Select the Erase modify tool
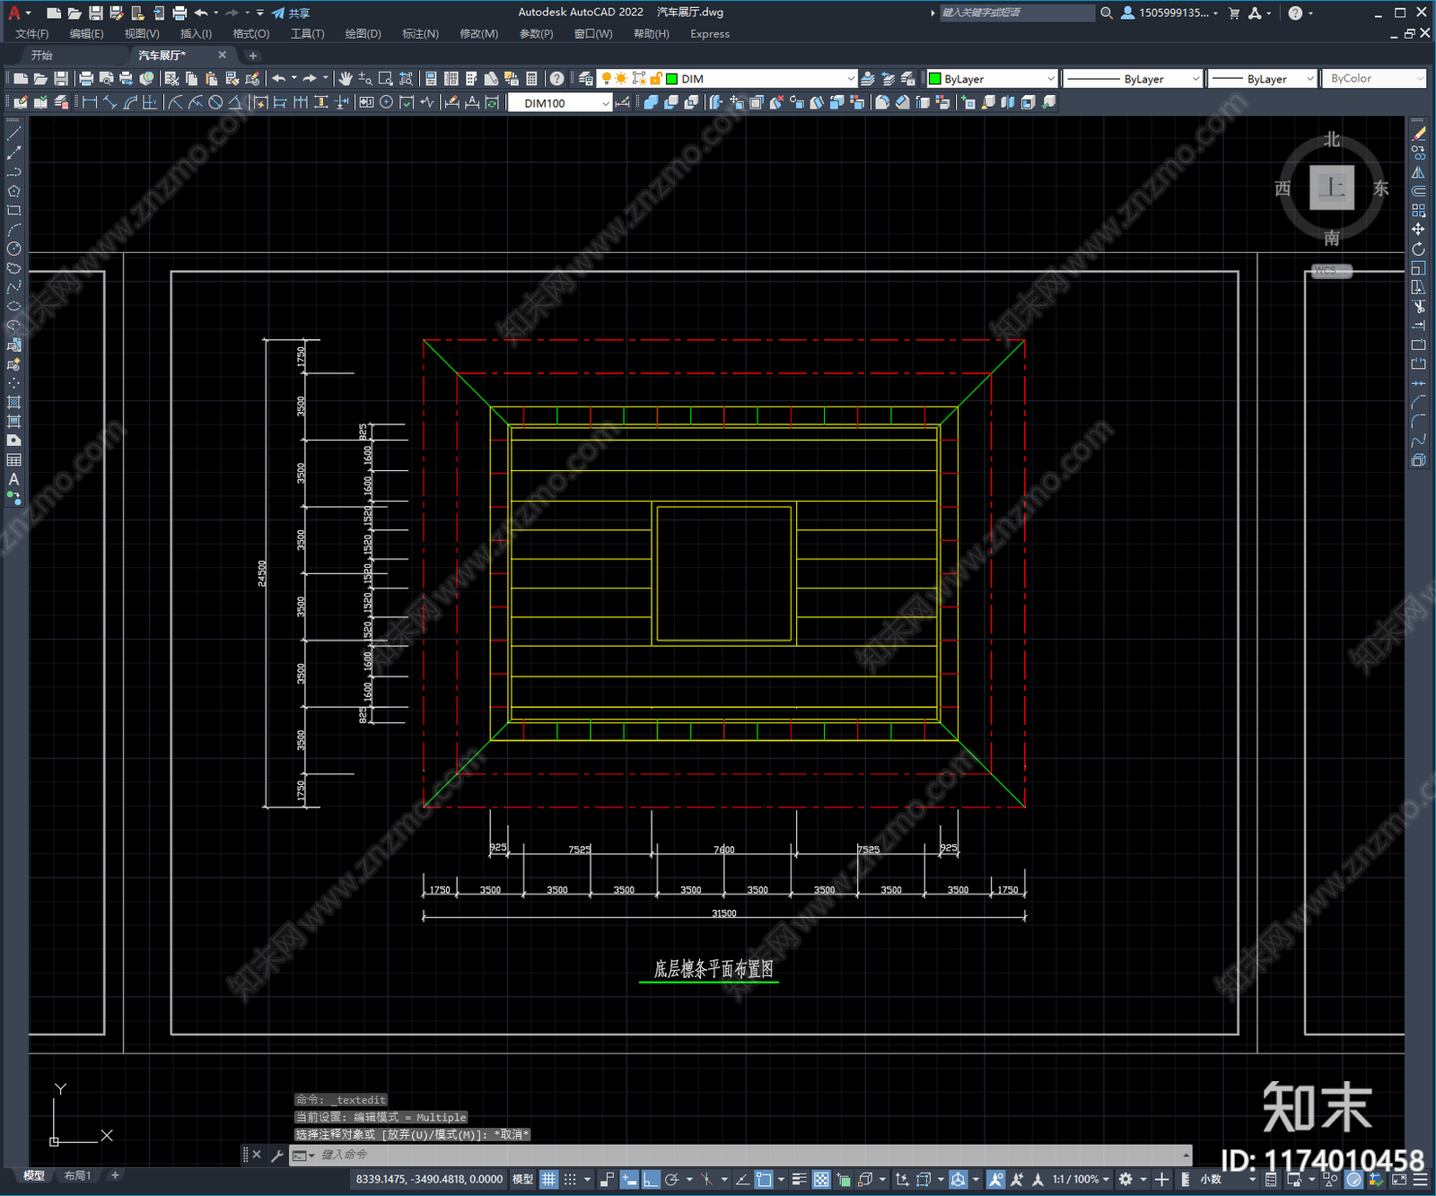 coord(1418,133)
